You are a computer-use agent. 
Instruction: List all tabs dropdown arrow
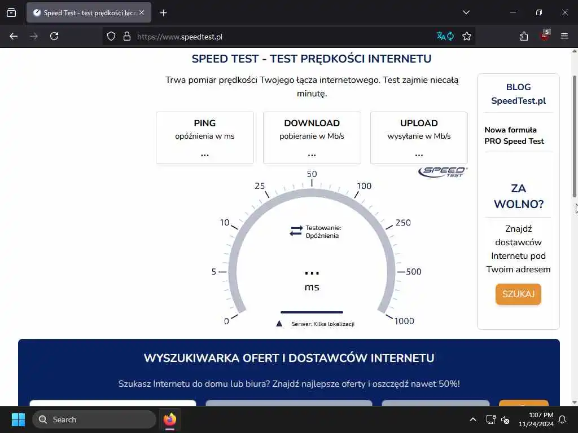pyautogui.click(x=466, y=12)
